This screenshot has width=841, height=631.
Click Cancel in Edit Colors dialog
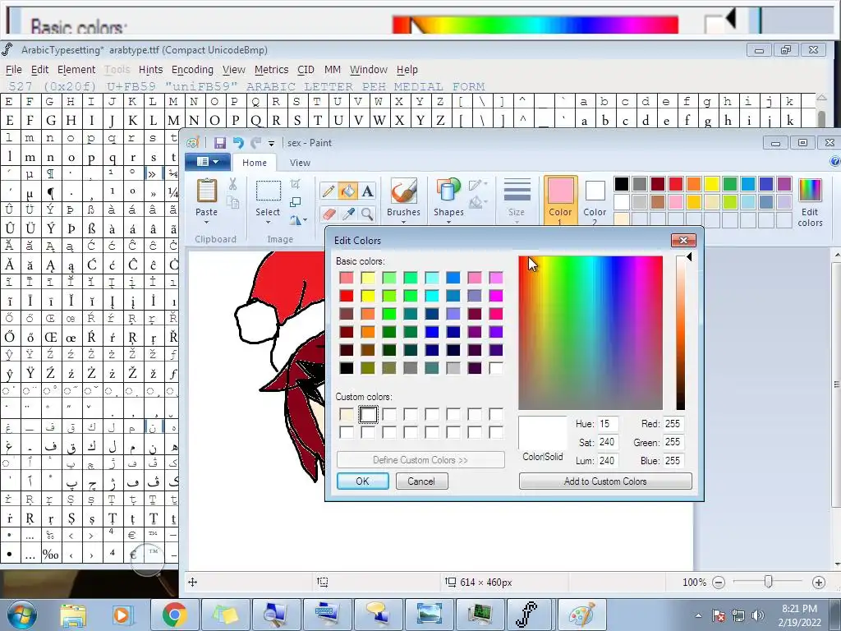pyautogui.click(x=421, y=481)
